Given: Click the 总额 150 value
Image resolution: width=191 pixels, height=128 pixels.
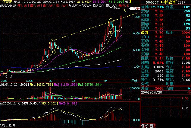Looking at the screenshot, I should pos(160,75).
